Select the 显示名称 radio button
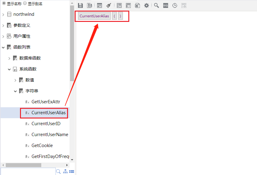The height and width of the screenshot is (175, 257). [4, 3]
